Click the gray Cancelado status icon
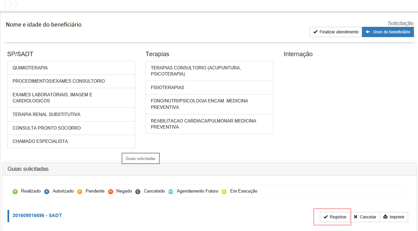Viewport: 418px width, 231px height. tap(138, 191)
